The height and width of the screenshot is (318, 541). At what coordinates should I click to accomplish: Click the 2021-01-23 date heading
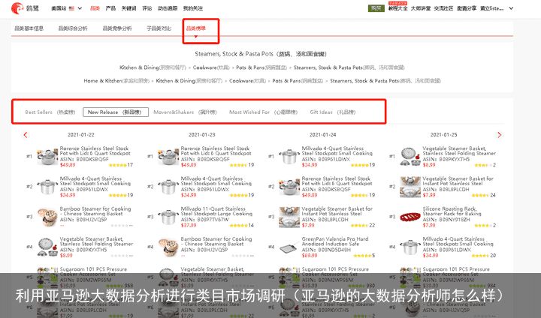point(202,135)
